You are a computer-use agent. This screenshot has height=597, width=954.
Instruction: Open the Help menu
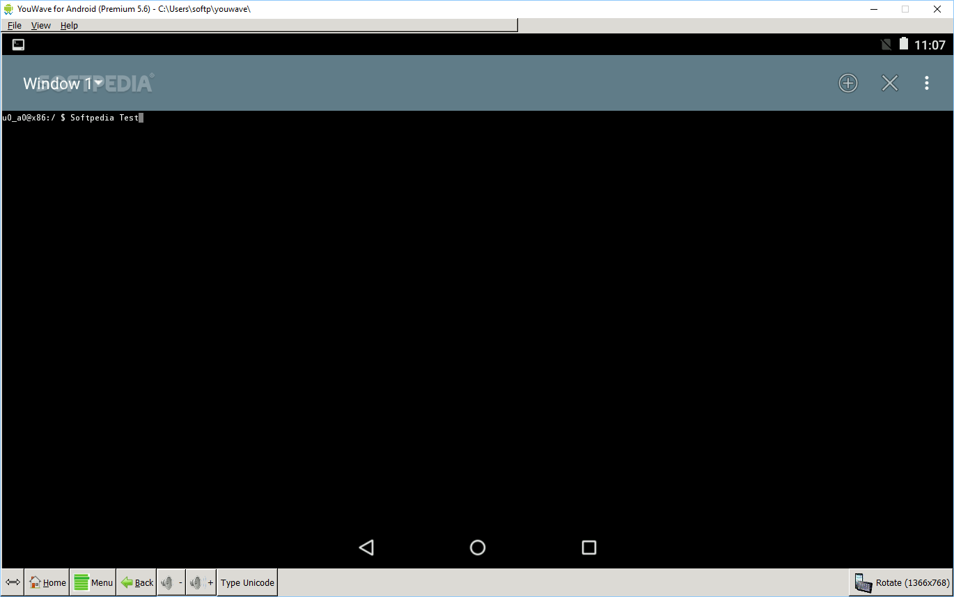coord(69,25)
